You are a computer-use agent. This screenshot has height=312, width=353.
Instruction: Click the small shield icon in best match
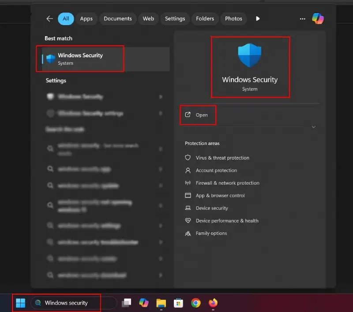tap(51, 59)
